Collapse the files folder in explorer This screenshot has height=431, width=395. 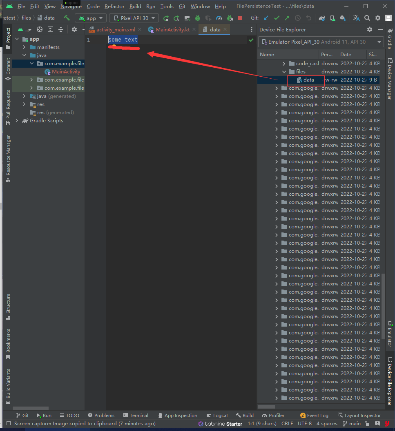pos(284,72)
